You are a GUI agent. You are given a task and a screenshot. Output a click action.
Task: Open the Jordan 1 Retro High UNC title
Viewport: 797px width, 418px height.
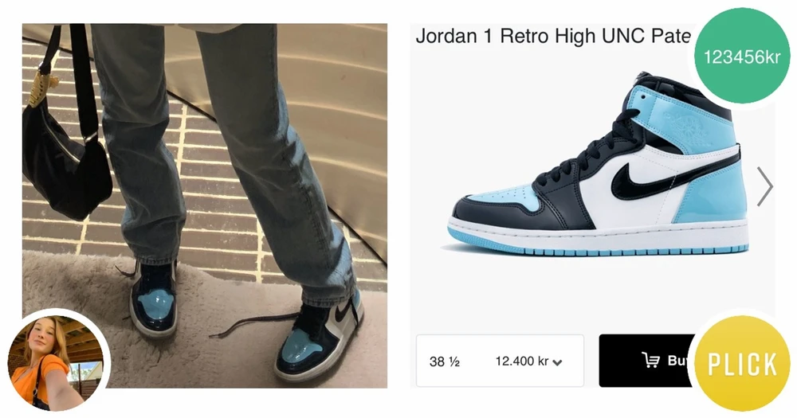(553, 36)
